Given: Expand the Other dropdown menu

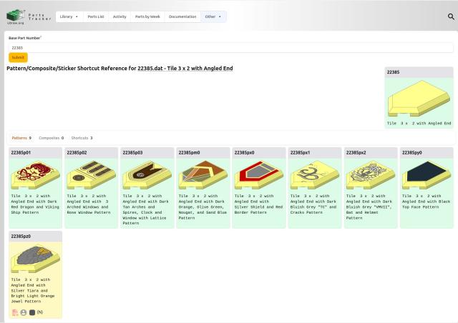Looking at the screenshot, I should click(x=213, y=16).
